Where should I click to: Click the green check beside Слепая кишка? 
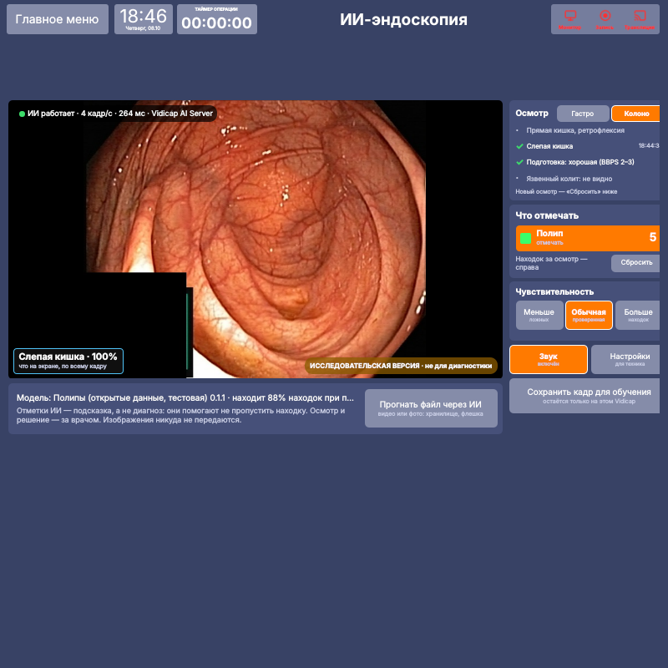(519, 147)
